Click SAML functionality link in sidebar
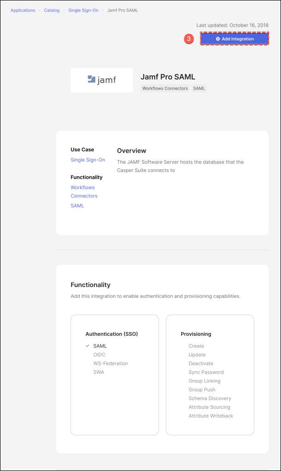Viewport: 281px width, 471px height. pyautogui.click(x=77, y=206)
